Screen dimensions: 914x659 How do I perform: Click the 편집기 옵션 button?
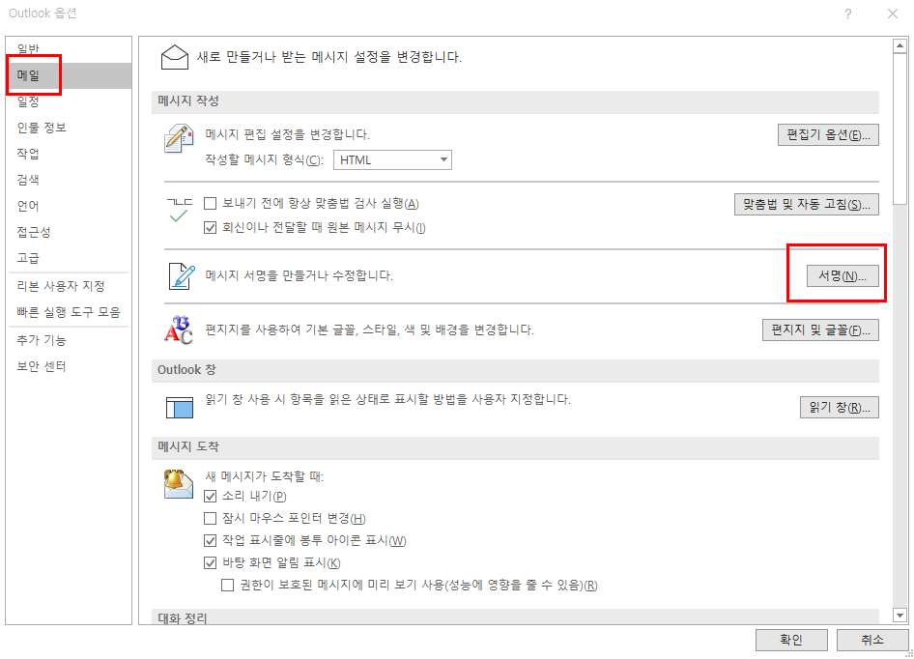click(x=828, y=134)
